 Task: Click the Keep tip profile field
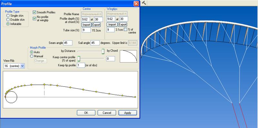click(x=81, y=65)
